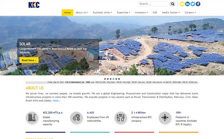Click the global footprint globe icon
The image size is (224, 139).
click(x=165, y=118)
